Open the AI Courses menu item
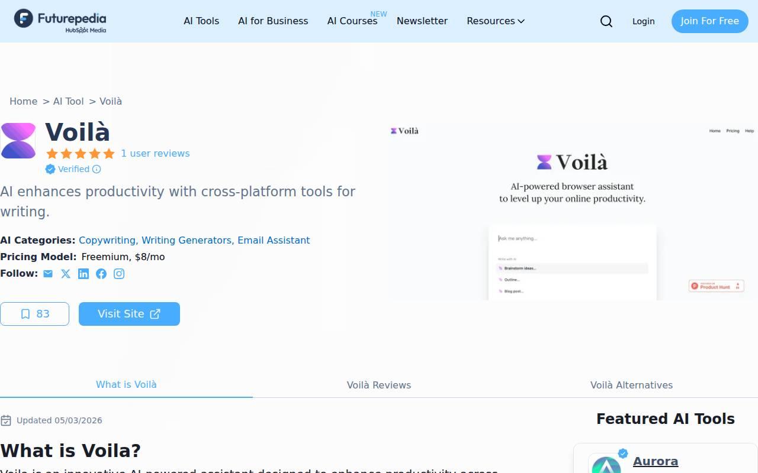This screenshot has height=473, width=758. point(352,21)
